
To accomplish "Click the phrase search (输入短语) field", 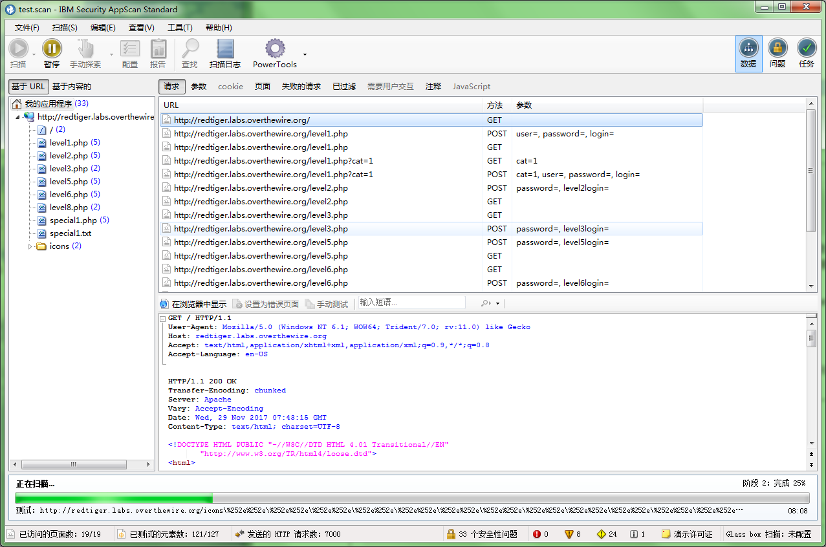I will point(411,303).
